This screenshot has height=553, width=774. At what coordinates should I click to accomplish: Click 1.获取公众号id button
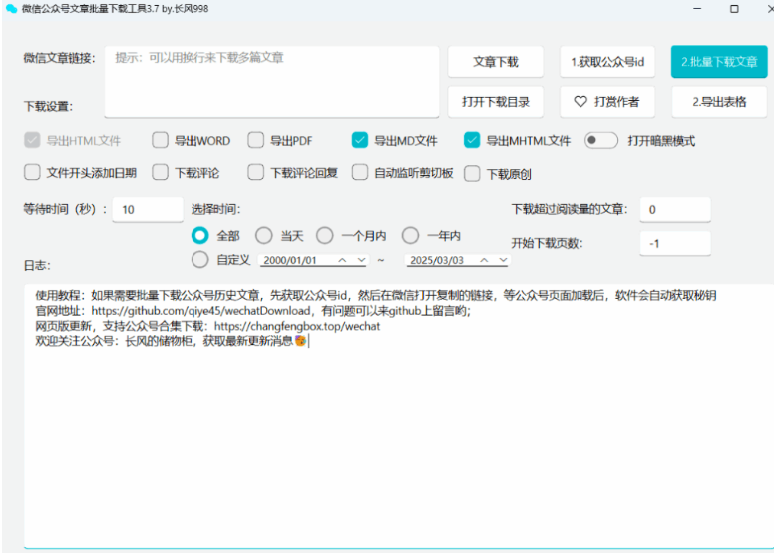click(x=607, y=62)
